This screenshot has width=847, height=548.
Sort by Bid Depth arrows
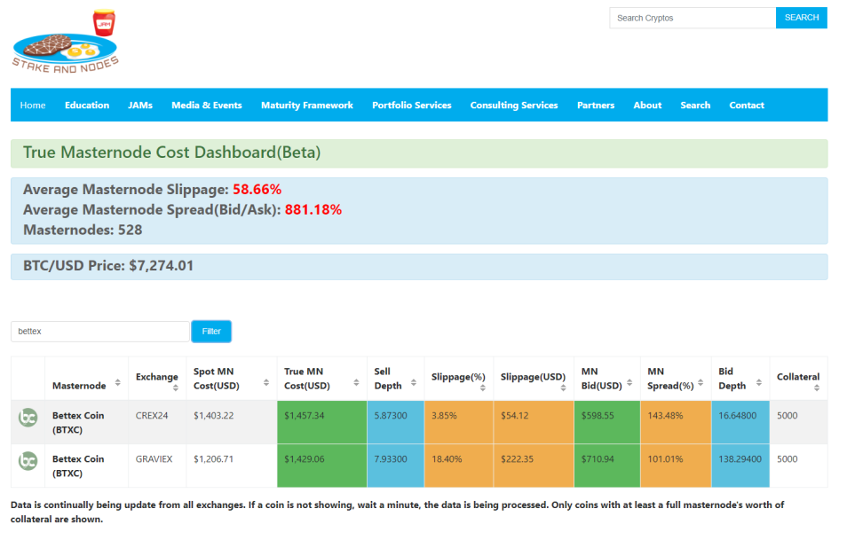click(x=759, y=382)
